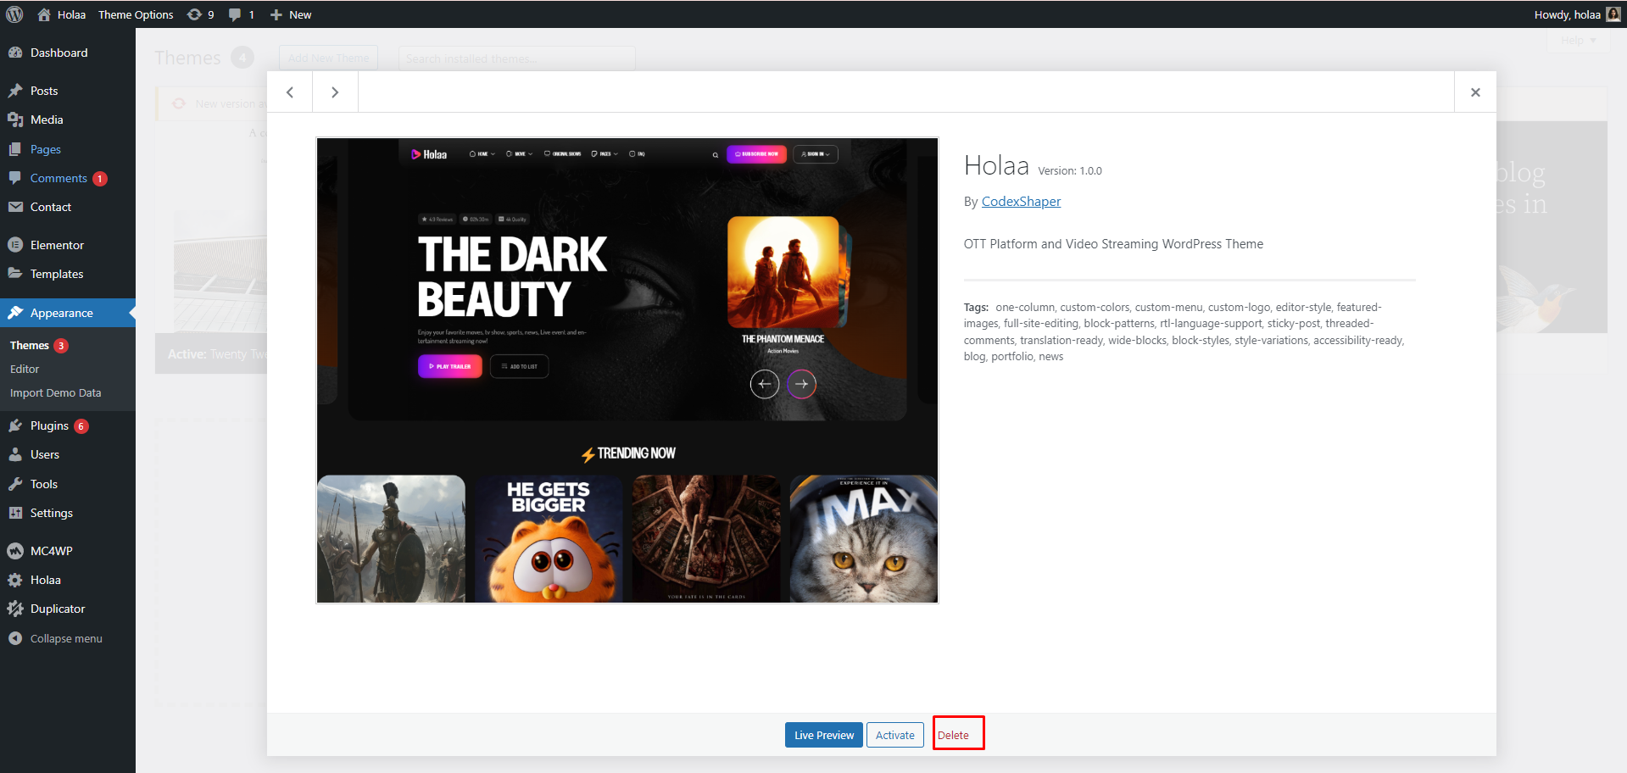The width and height of the screenshot is (1627, 773).
Task: Click the WordPress logo icon
Action: point(14,14)
